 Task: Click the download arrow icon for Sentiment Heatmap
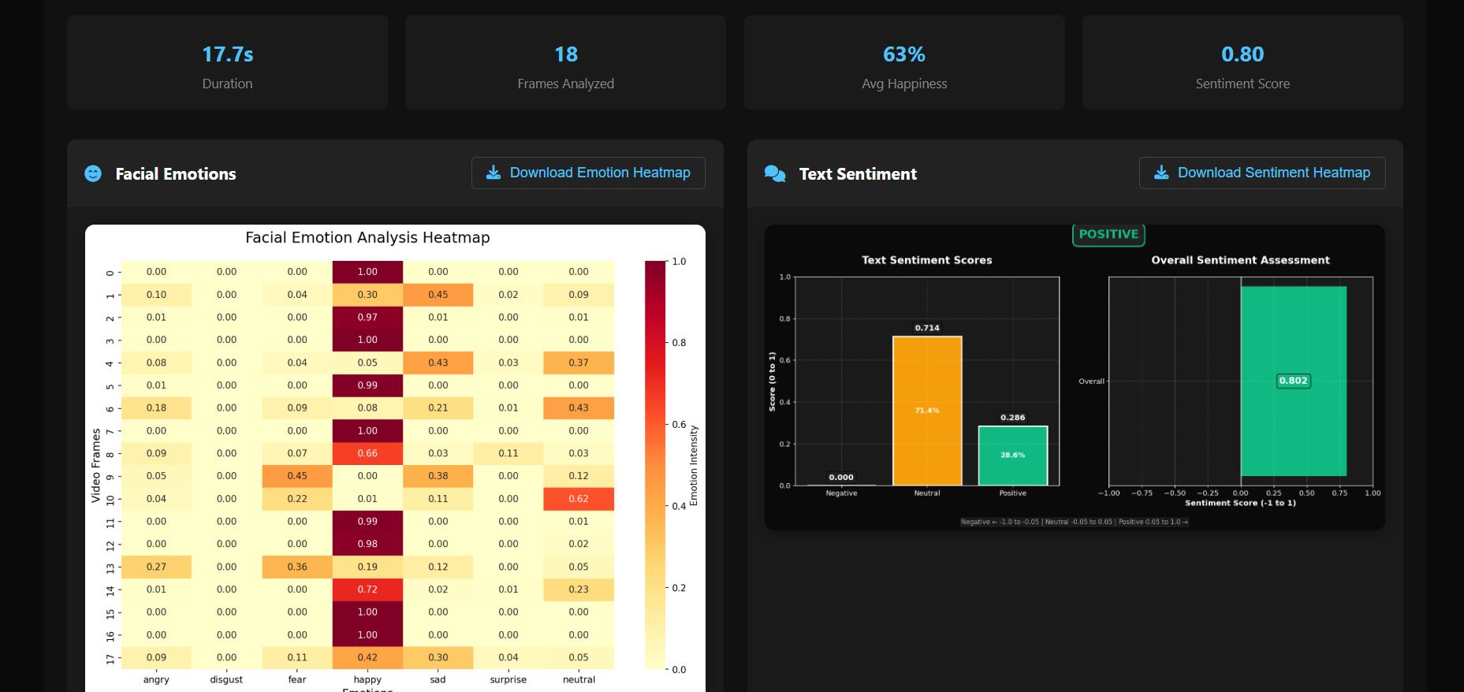coord(1161,173)
